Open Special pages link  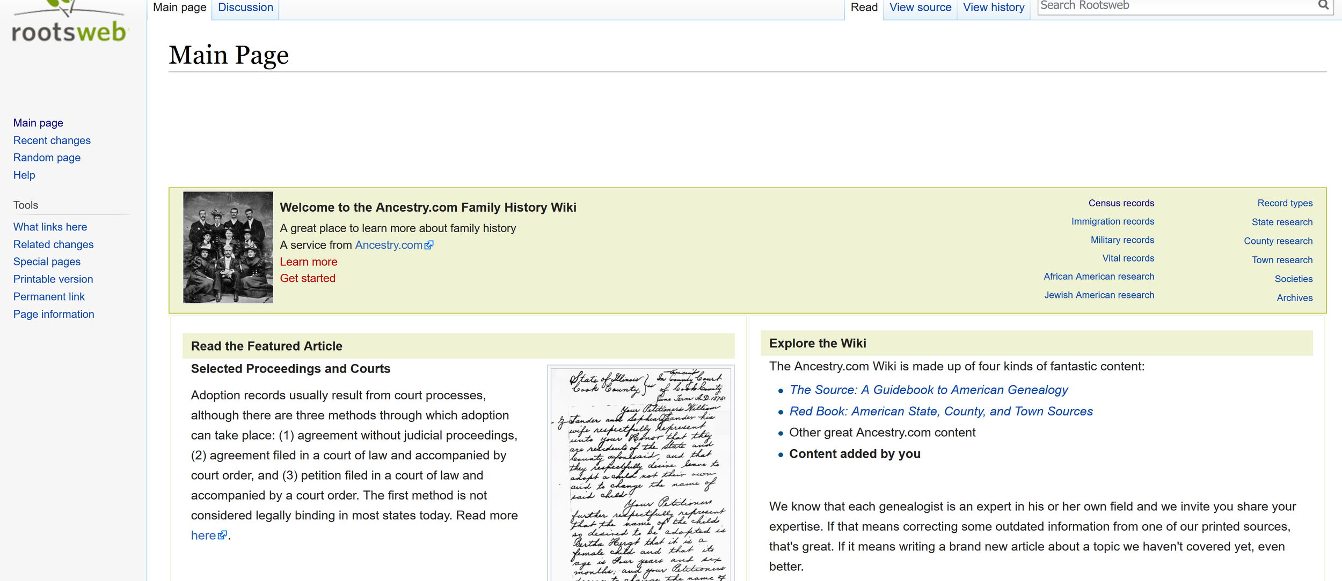click(x=47, y=262)
